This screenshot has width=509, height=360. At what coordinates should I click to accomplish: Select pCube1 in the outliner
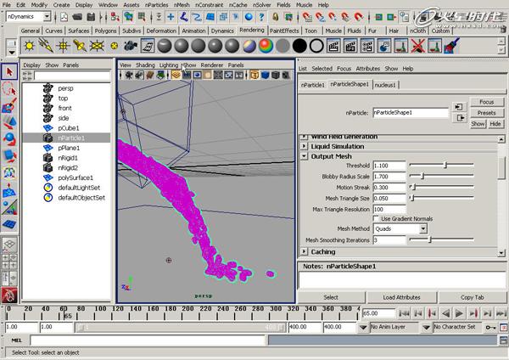(69, 128)
